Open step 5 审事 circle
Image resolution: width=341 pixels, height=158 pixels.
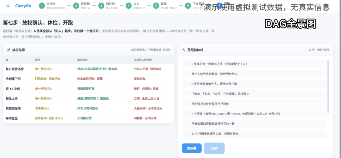156,6
